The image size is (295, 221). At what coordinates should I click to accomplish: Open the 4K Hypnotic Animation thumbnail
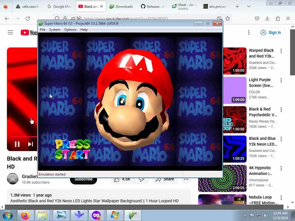click(222, 178)
